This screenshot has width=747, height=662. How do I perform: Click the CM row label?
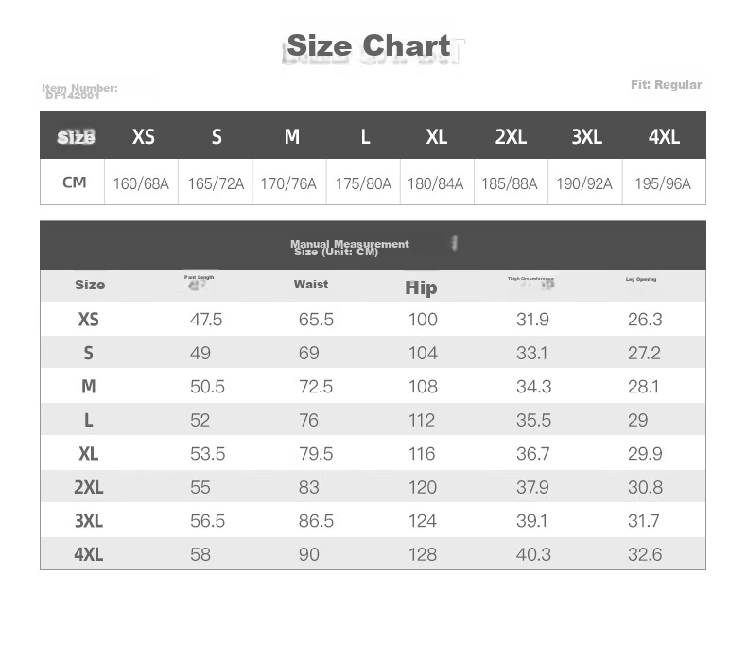click(75, 183)
